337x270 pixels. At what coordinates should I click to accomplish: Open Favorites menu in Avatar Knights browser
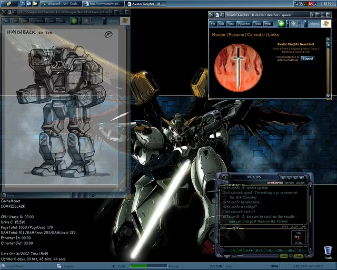244,24
